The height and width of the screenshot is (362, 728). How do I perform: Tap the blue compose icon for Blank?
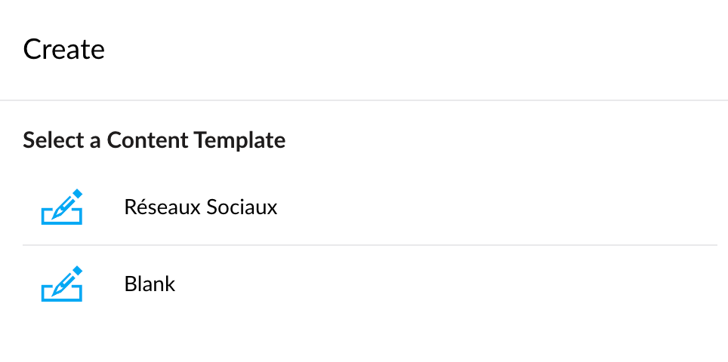(62, 284)
